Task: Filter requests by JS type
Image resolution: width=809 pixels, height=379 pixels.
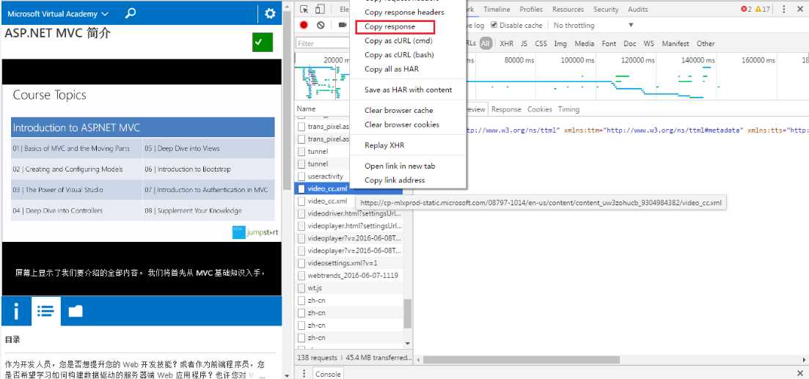Action: [524, 44]
